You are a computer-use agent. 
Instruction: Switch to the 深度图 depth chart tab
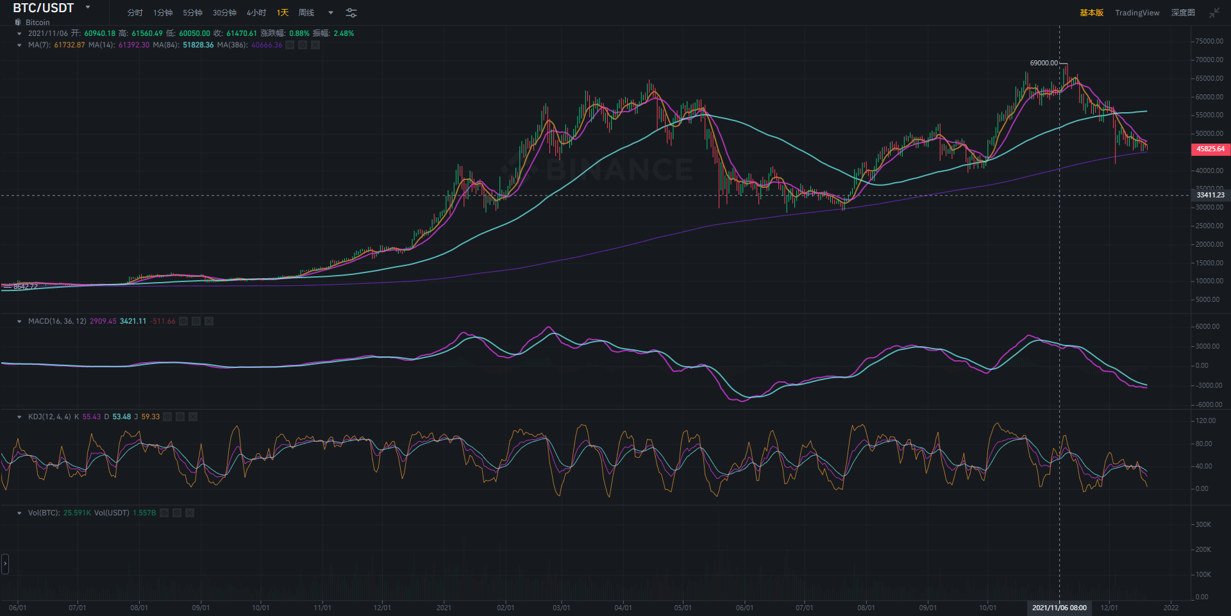coord(1183,13)
